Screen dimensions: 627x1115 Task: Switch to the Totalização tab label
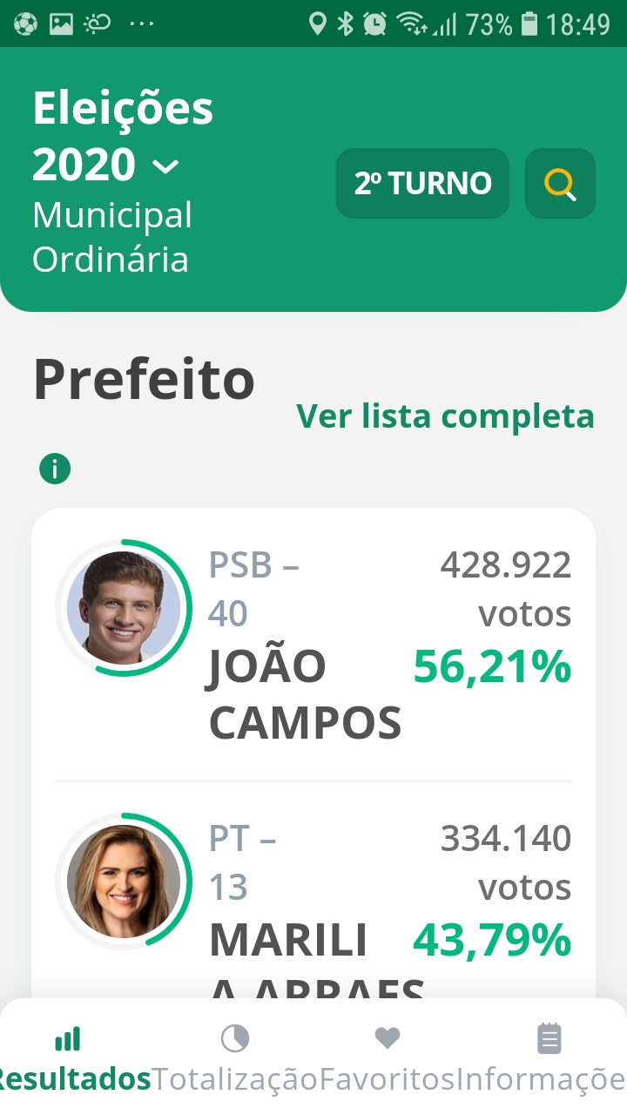(x=235, y=1079)
